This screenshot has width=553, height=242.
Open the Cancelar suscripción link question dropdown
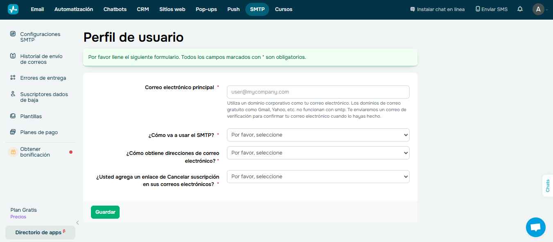[318, 176]
